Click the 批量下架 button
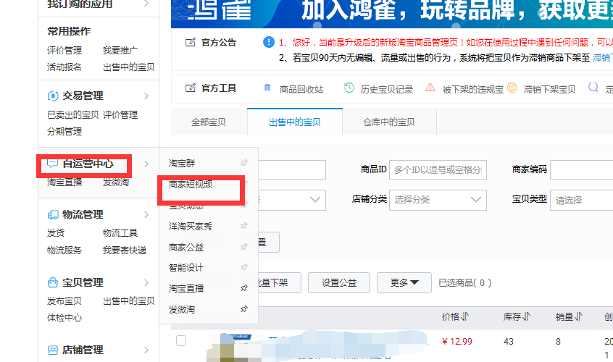This screenshot has height=362, width=613. [280, 283]
